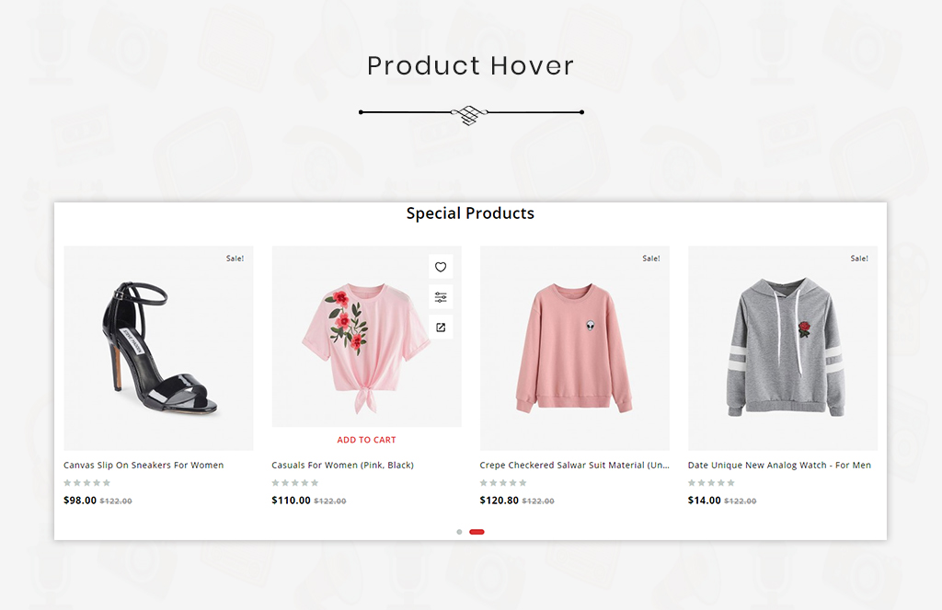Open Date Unique New Analog Watch link
The width and height of the screenshot is (942, 610).
click(x=779, y=466)
